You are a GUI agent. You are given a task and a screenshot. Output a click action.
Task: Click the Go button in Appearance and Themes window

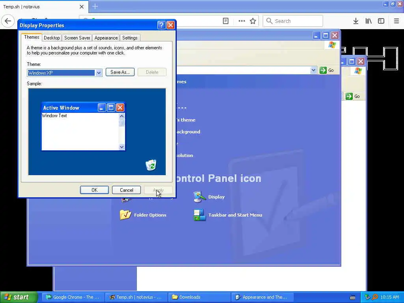327,70
